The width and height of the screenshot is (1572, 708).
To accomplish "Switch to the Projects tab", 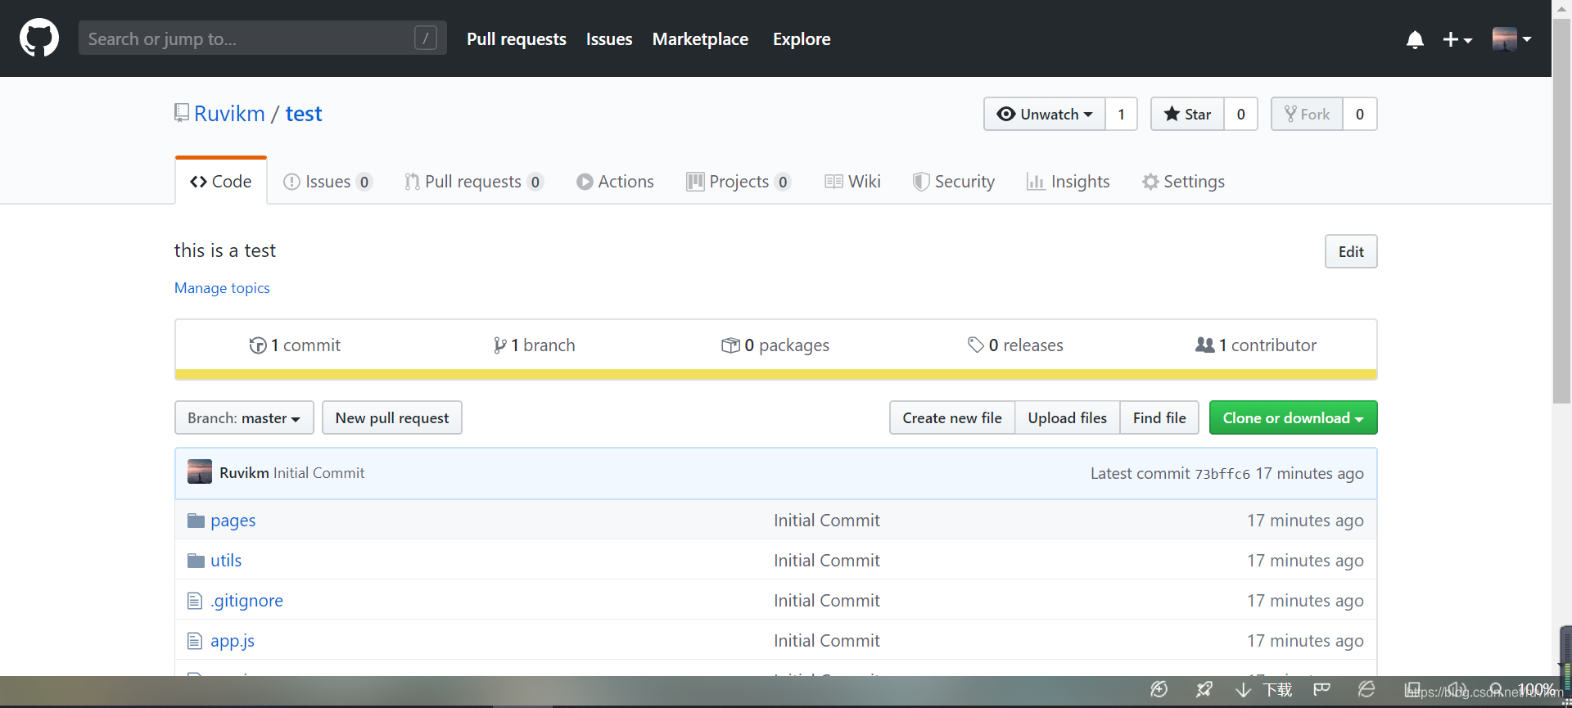I will pos(739,182).
